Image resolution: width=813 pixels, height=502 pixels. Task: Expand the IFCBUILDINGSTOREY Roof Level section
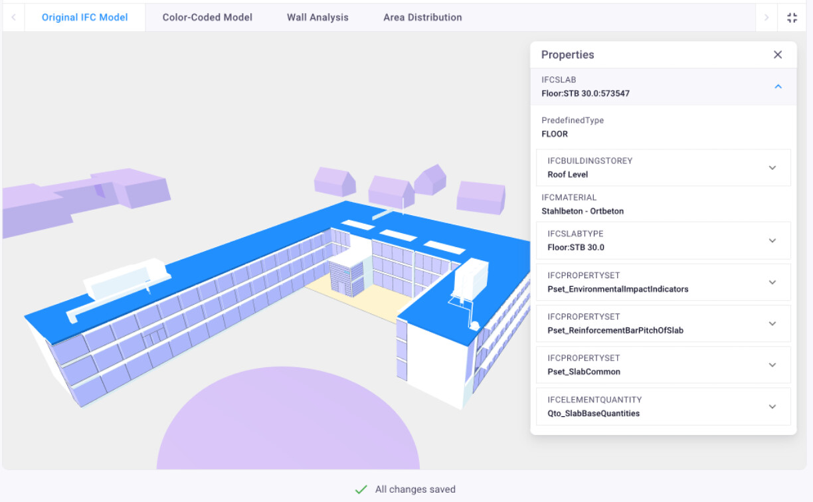772,168
